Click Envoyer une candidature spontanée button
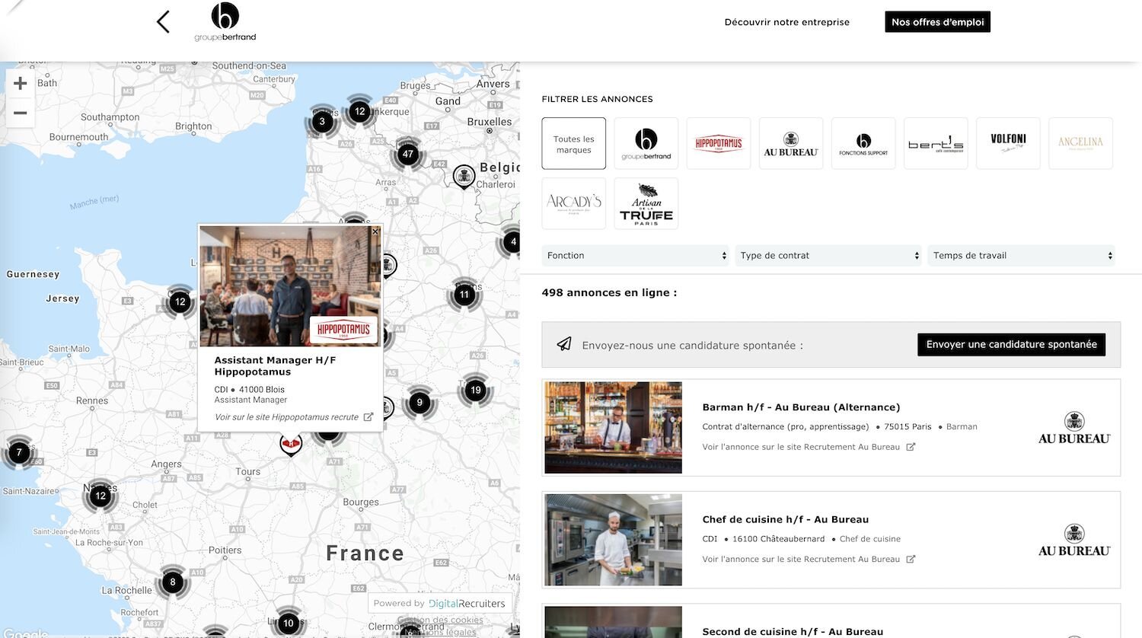Screen dimensions: 1142x638 point(1011,345)
